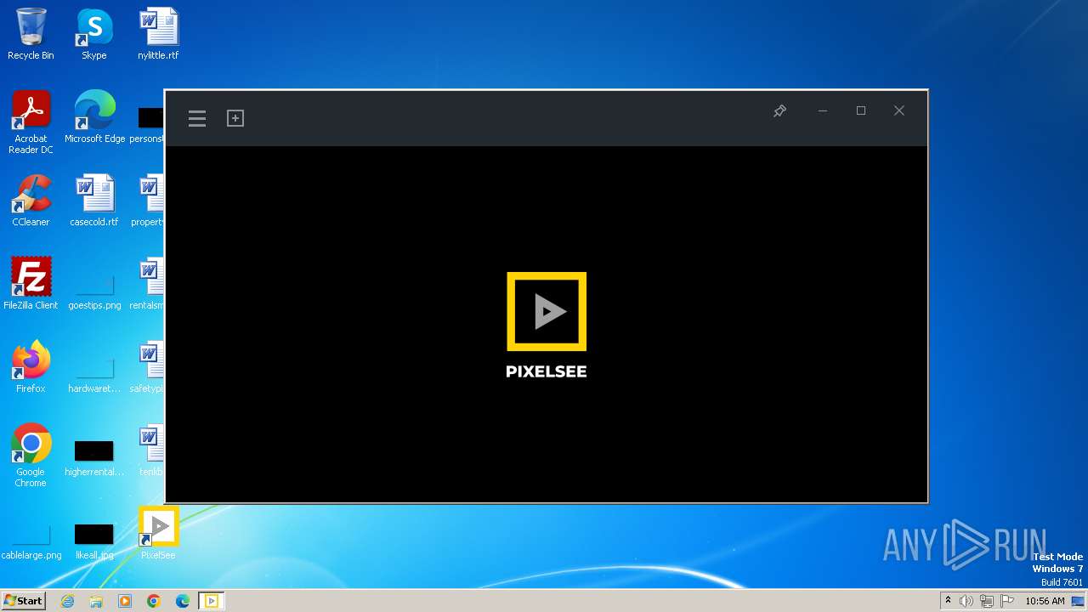
Task: Minimize the PixelSee window
Action: [823, 110]
